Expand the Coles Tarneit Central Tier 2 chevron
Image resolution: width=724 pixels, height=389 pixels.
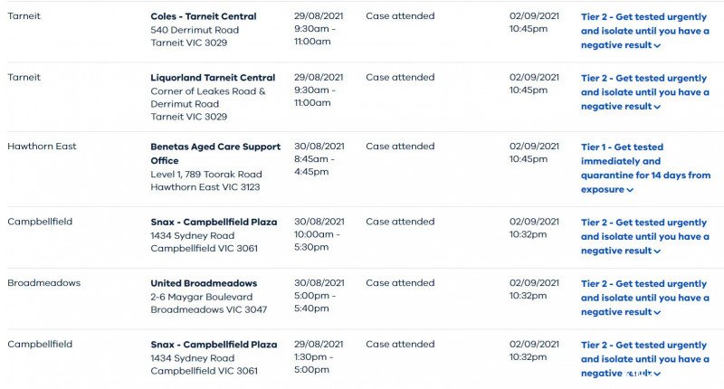click(657, 45)
